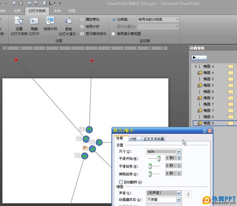
Task: Click the speaker volume icon beside 声音
Action: point(188,194)
